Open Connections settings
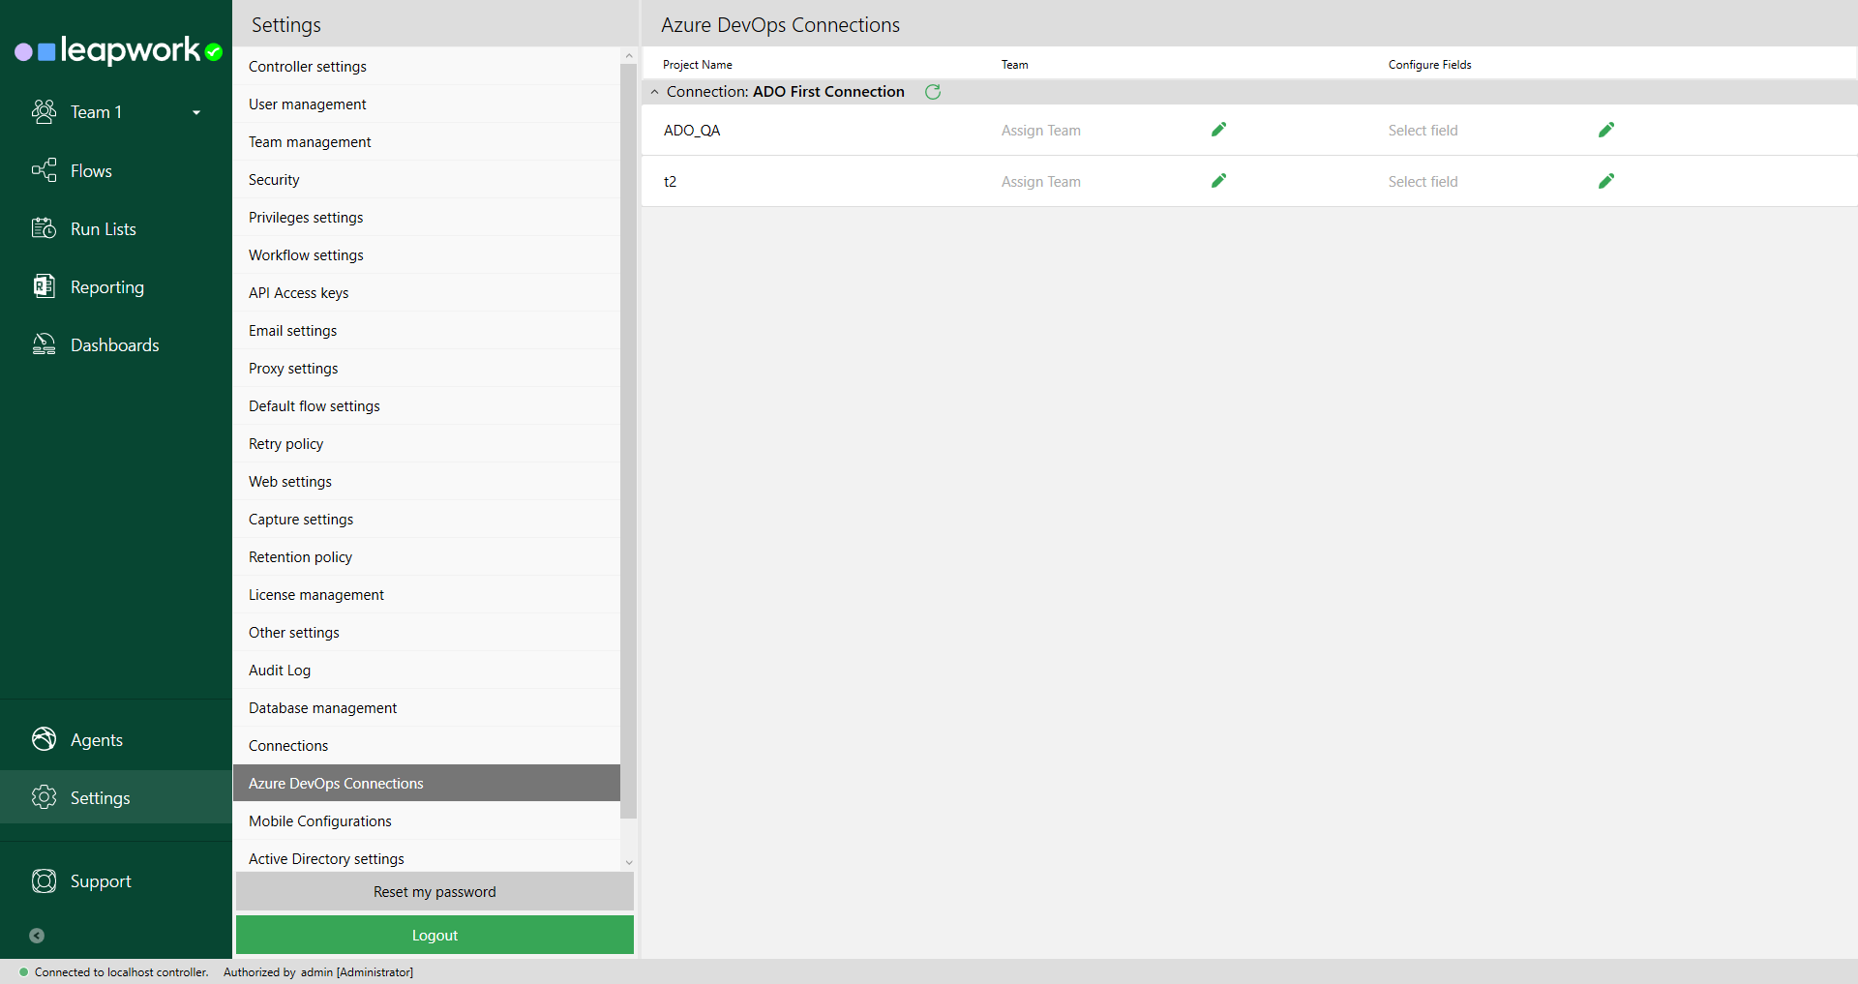The image size is (1858, 984). (x=427, y=746)
